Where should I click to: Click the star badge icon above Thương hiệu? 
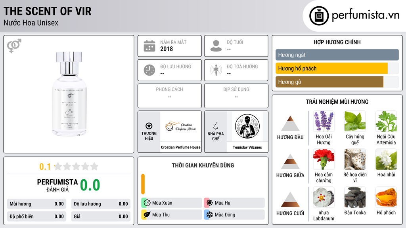[x=149, y=126]
